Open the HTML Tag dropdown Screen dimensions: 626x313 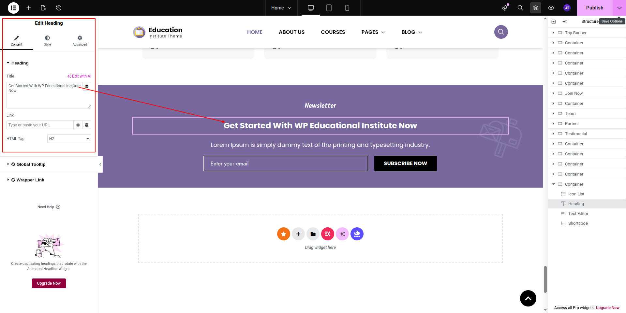69,139
